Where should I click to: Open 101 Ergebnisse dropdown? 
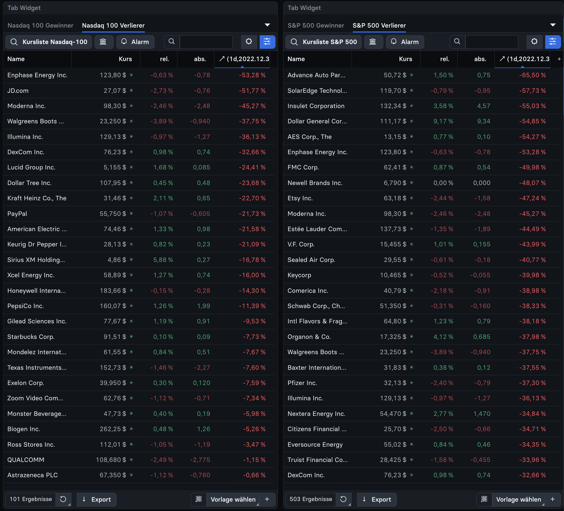[x=31, y=499]
